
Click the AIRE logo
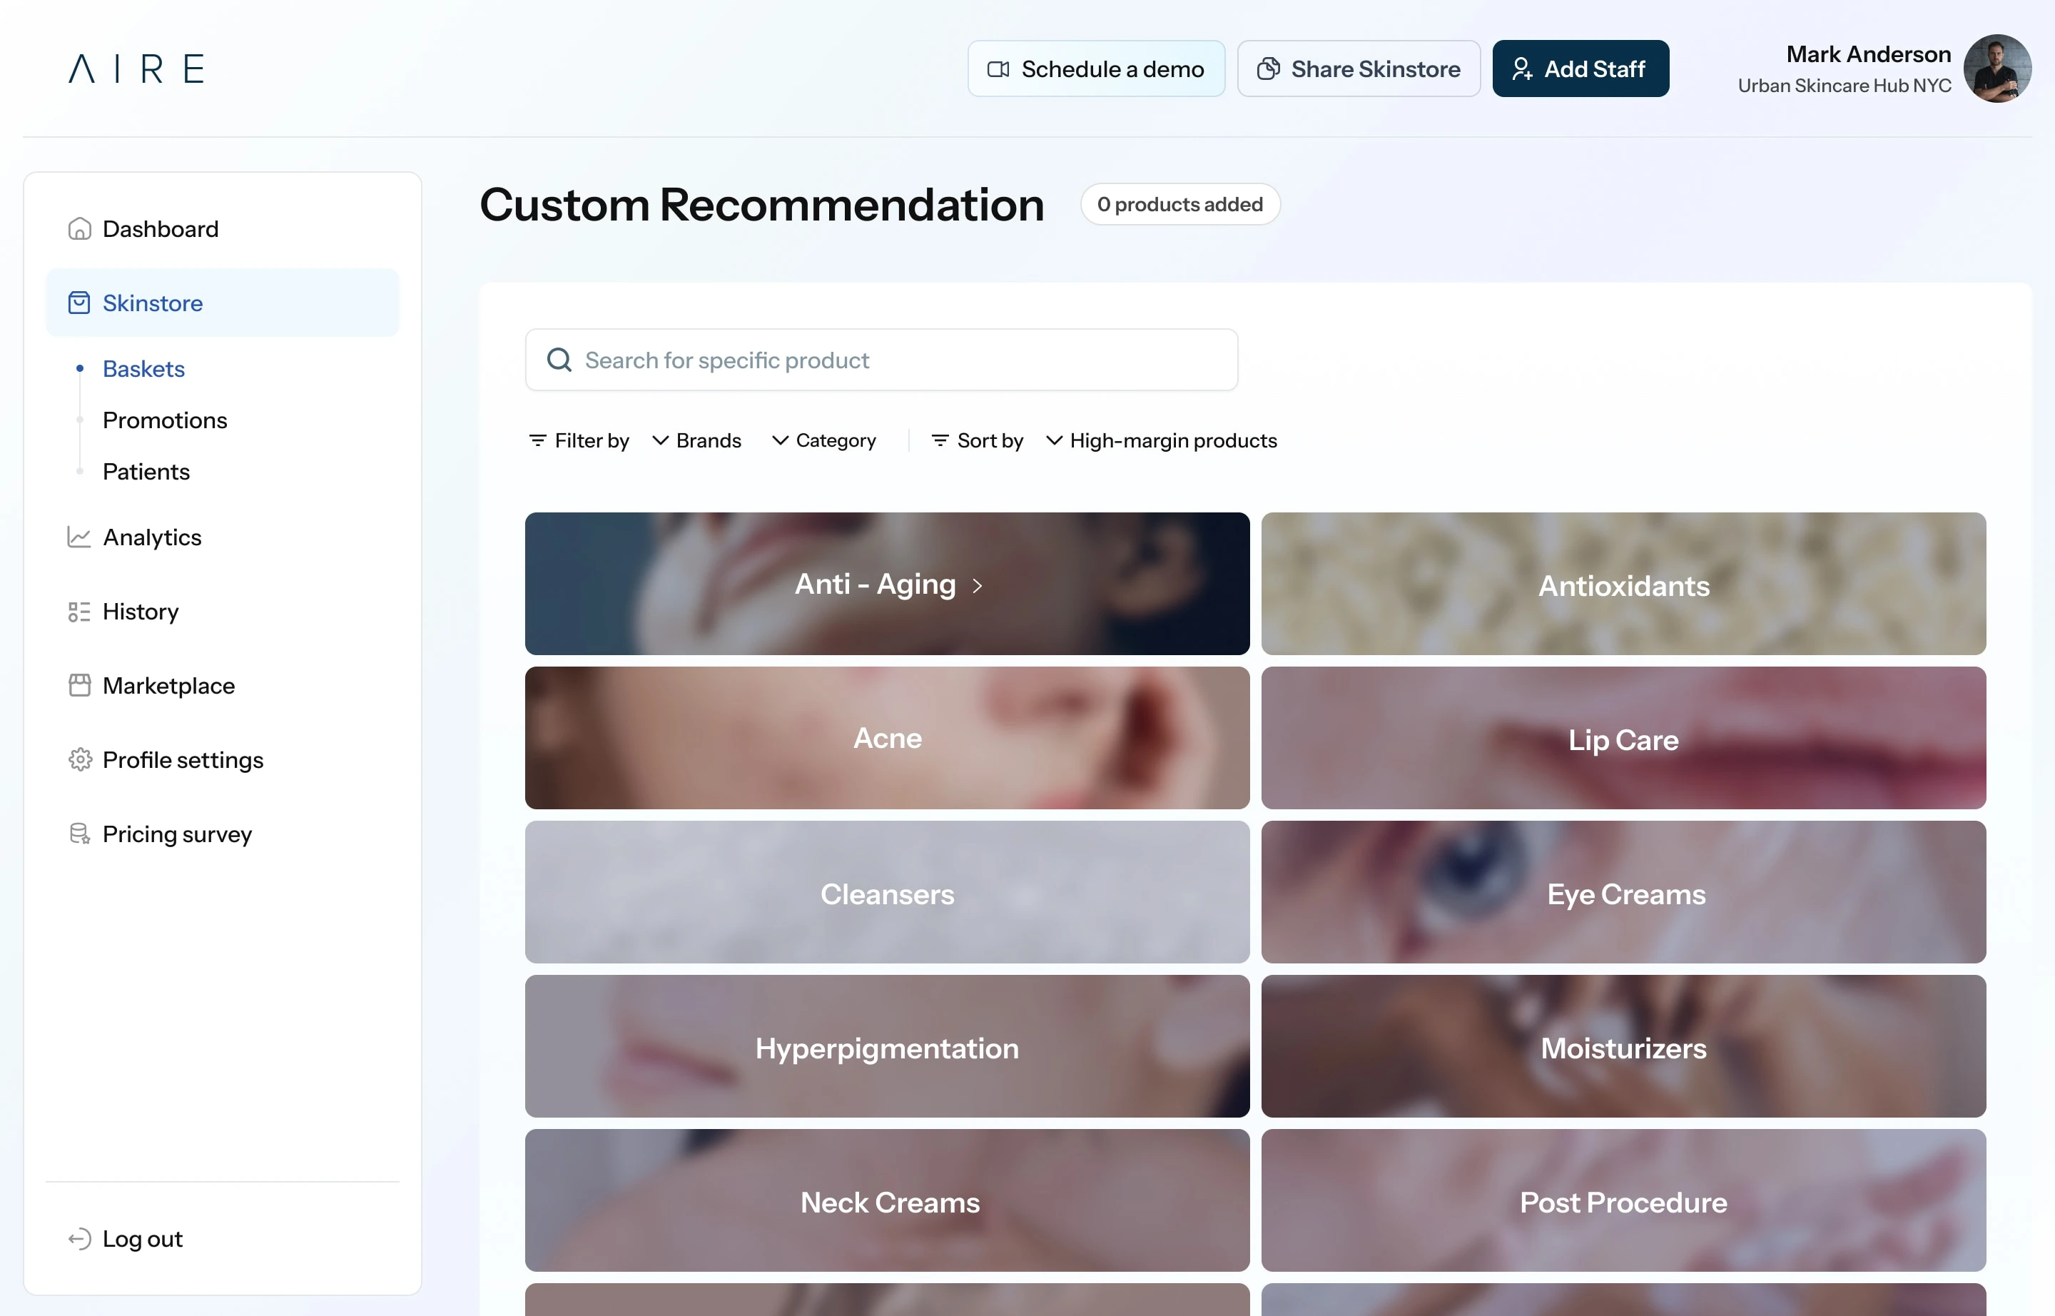[x=137, y=69]
